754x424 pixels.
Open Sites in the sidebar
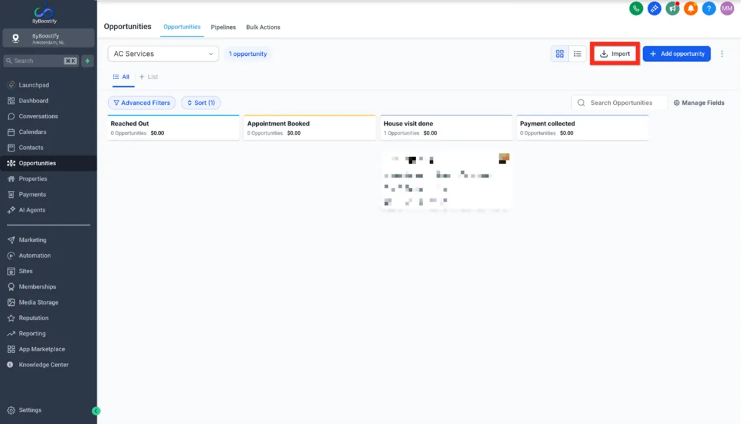[x=48, y=271]
